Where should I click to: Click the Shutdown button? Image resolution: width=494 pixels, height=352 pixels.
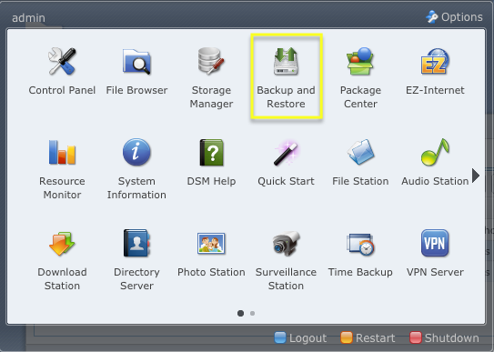pyautogui.click(x=445, y=337)
